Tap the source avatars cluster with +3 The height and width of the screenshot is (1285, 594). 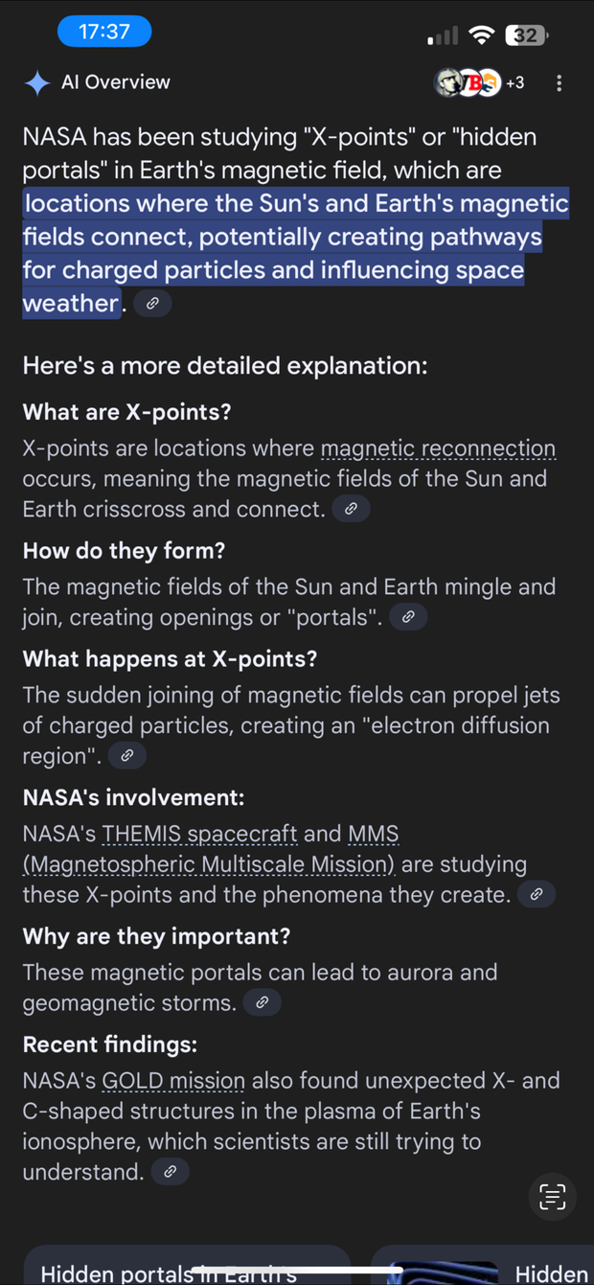[x=479, y=83]
